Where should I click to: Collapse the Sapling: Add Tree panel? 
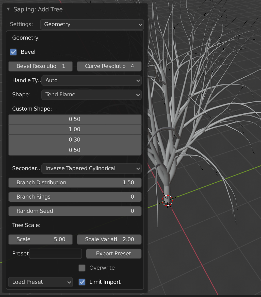tap(8, 9)
